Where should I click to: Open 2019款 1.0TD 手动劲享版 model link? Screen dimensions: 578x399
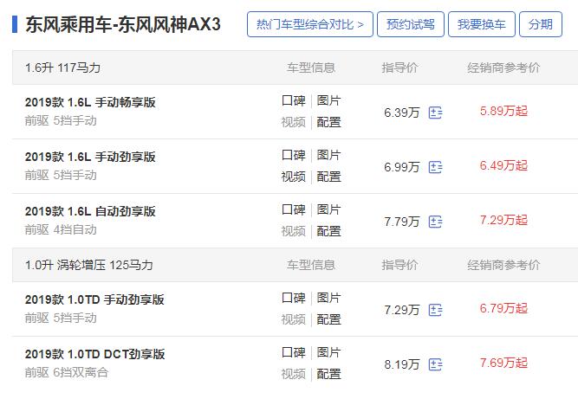[x=94, y=299]
